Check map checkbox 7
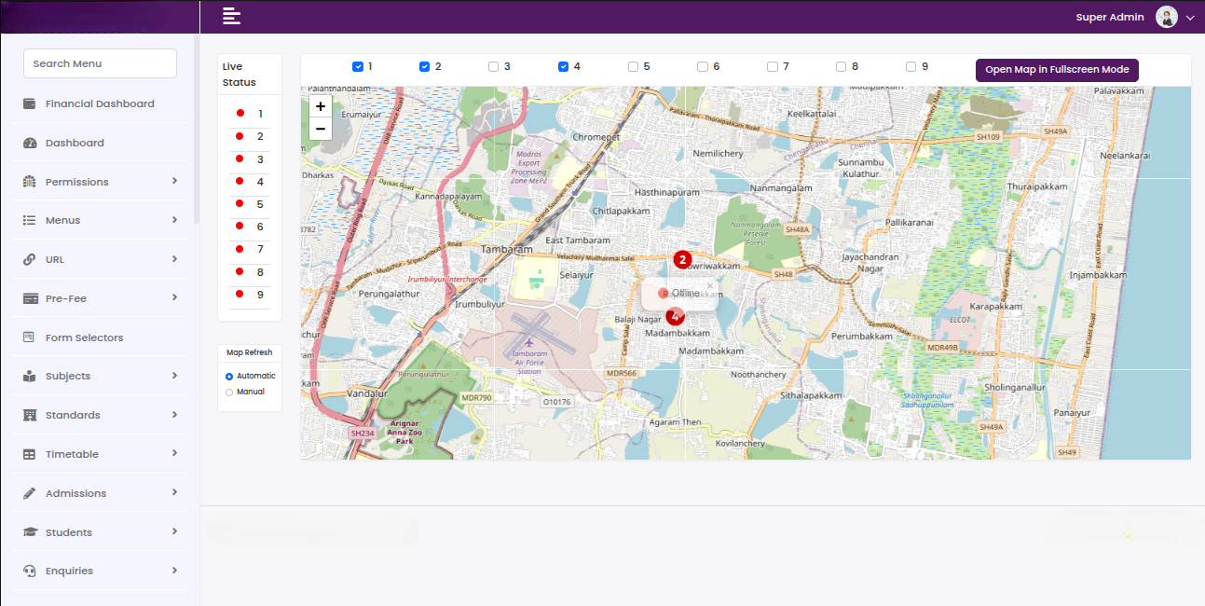The image size is (1205, 606). [x=773, y=66]
